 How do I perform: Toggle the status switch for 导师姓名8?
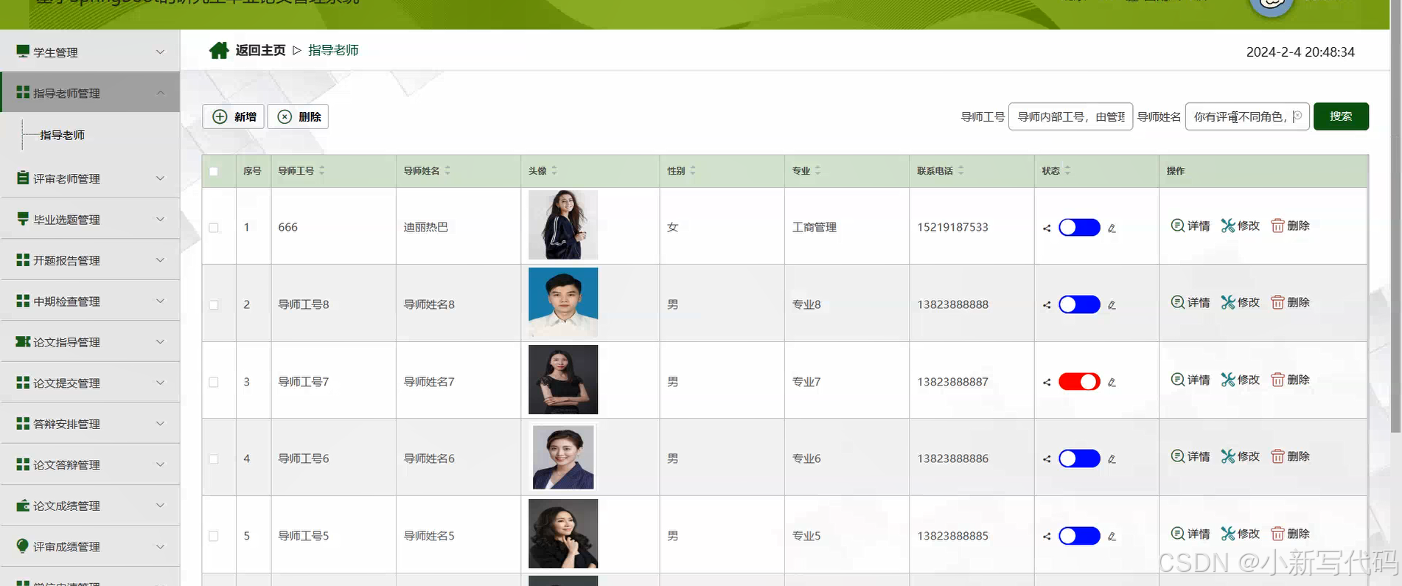[1079, 304]
